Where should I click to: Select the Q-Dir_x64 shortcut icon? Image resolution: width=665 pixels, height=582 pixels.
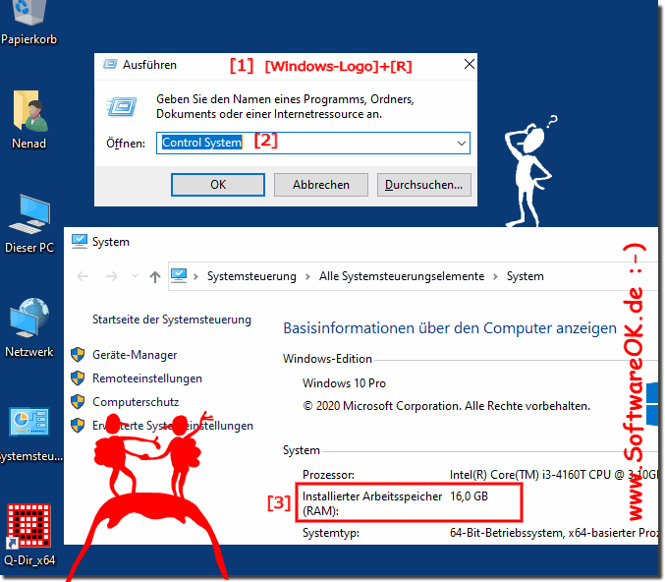tap(28, 526)
